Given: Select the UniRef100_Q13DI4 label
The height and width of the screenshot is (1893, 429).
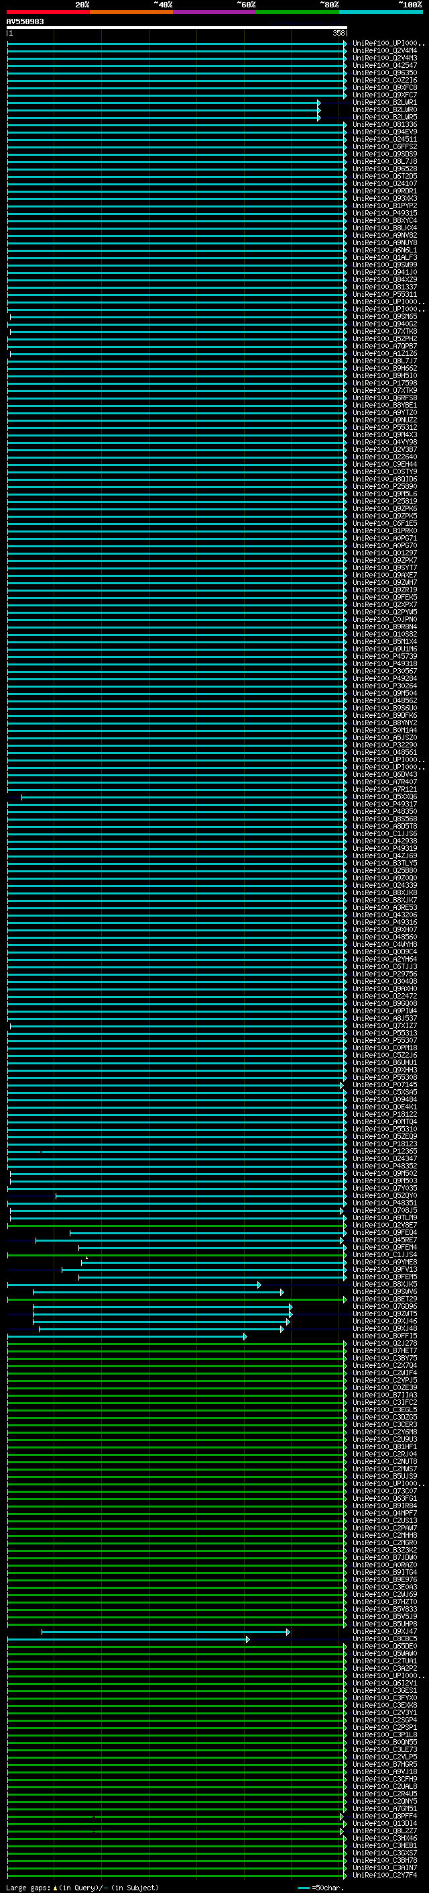Looking at the screenshot, I should (385, 1822).
